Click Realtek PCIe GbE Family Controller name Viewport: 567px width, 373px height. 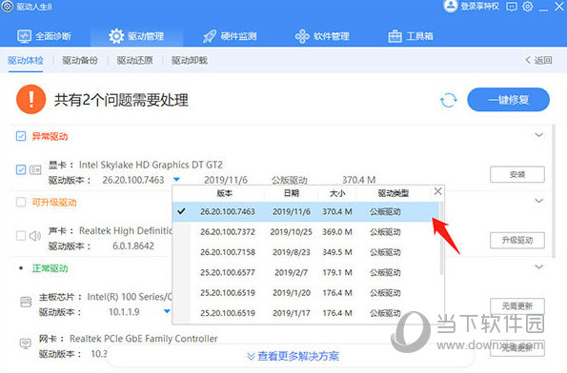coord(144,339)
